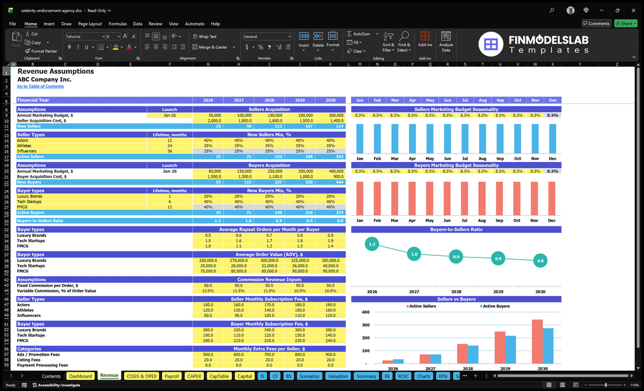This screenshot has height=391, width=644.
Task: Align text left in cells
Action: [x=147, y=47]
